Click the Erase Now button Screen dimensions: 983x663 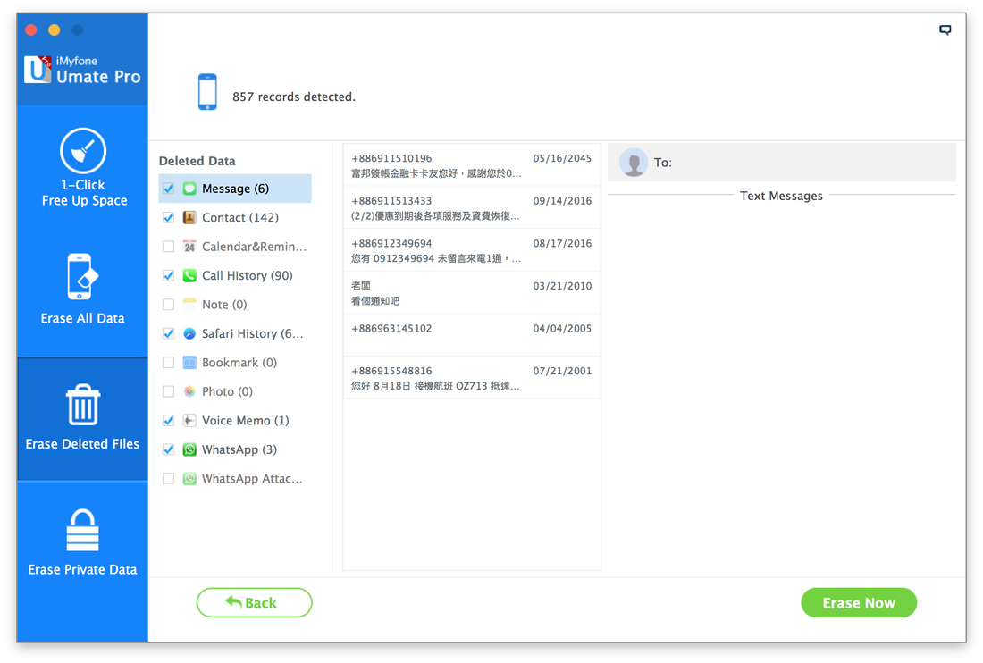pyautogui.click(x=859, y=602)
